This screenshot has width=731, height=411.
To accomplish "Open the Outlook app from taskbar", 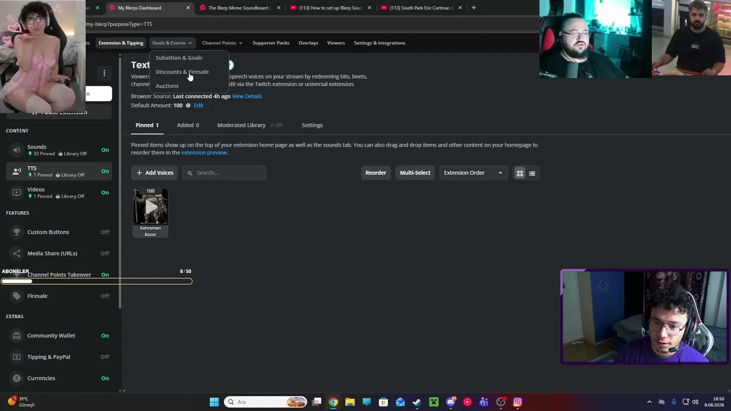I will point(400,402).
